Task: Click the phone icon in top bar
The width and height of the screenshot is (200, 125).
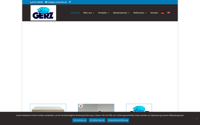Action: click(31, 2)
